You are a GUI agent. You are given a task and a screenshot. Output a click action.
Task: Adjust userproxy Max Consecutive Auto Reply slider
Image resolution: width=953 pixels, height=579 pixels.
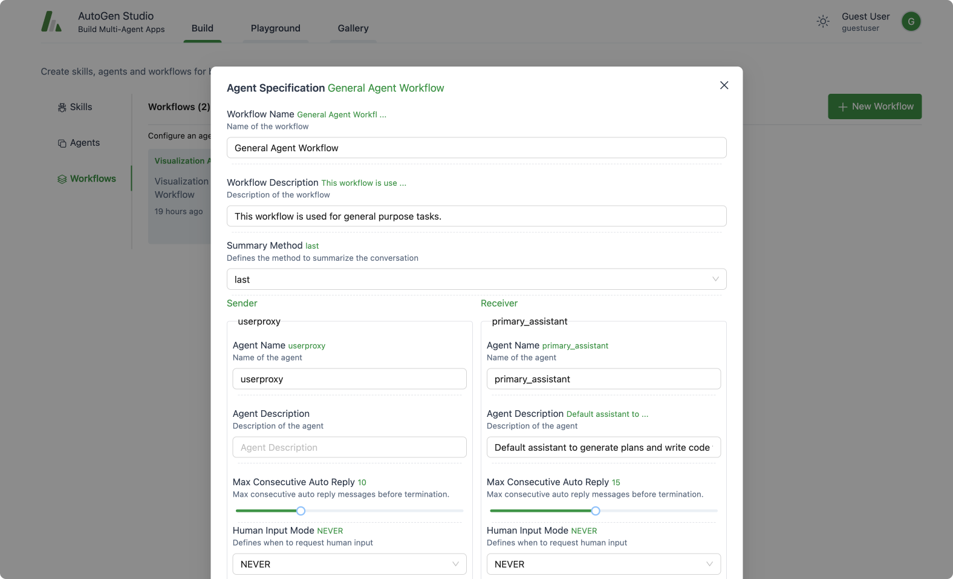tap(301, 511)
